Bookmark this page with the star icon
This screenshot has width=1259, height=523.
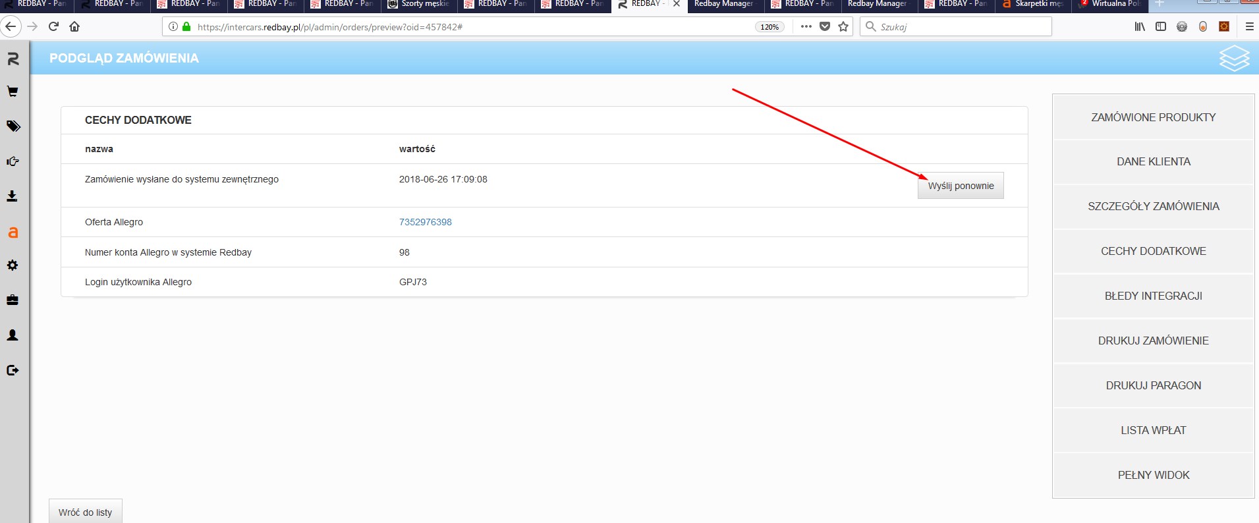(843, 27)
